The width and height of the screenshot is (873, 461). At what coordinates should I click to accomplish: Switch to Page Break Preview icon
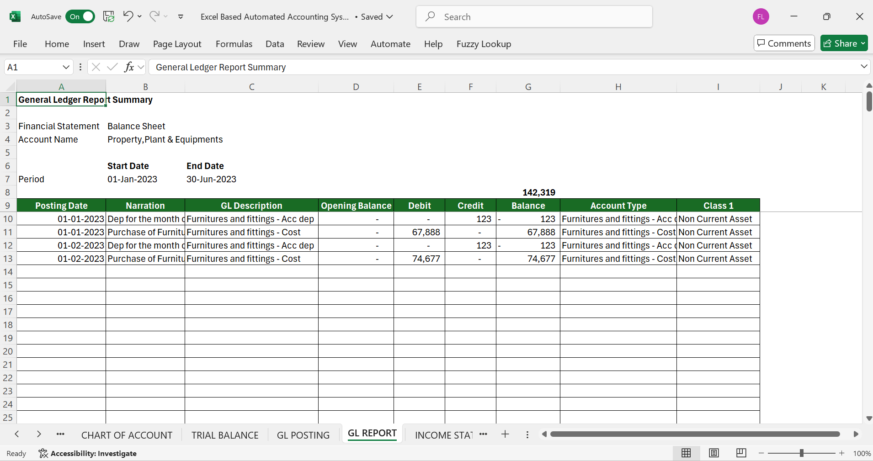click(741, 453)
